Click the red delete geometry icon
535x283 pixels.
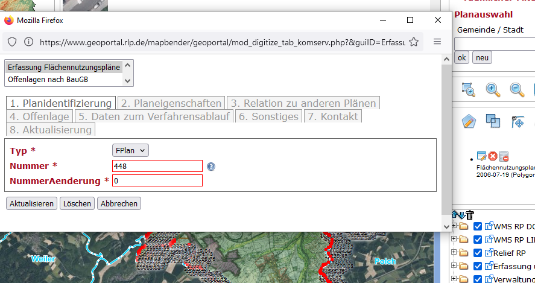click(493, 156)
